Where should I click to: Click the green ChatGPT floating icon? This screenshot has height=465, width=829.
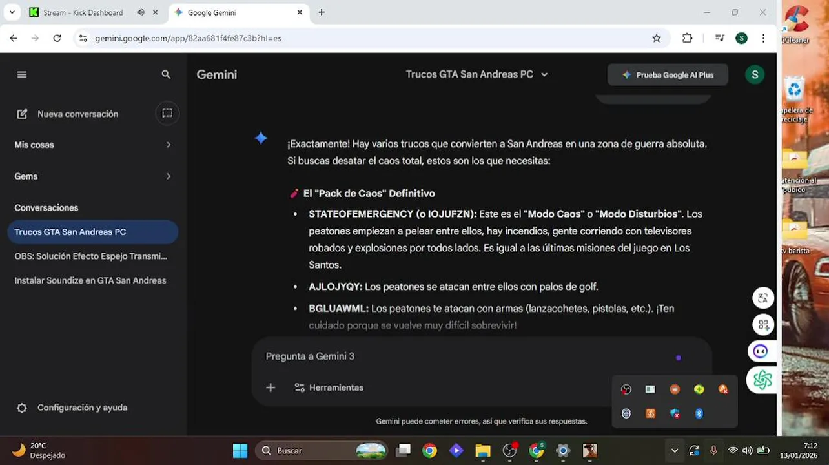click(762, 380)
